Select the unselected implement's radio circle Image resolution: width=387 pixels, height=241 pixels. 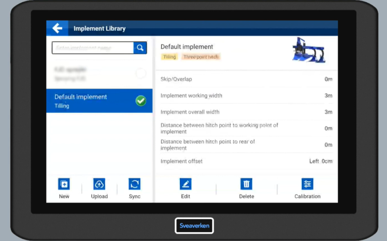141,74
